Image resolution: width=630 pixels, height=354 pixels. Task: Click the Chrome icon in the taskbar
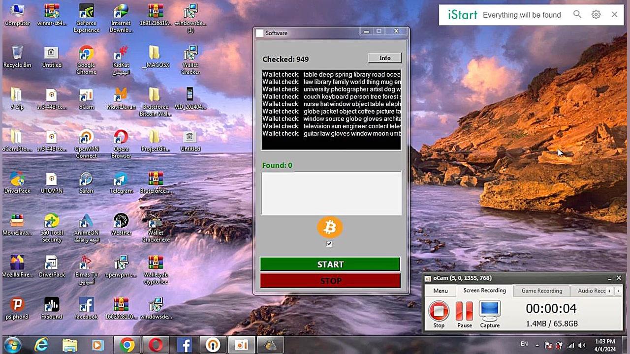[127, 345]
